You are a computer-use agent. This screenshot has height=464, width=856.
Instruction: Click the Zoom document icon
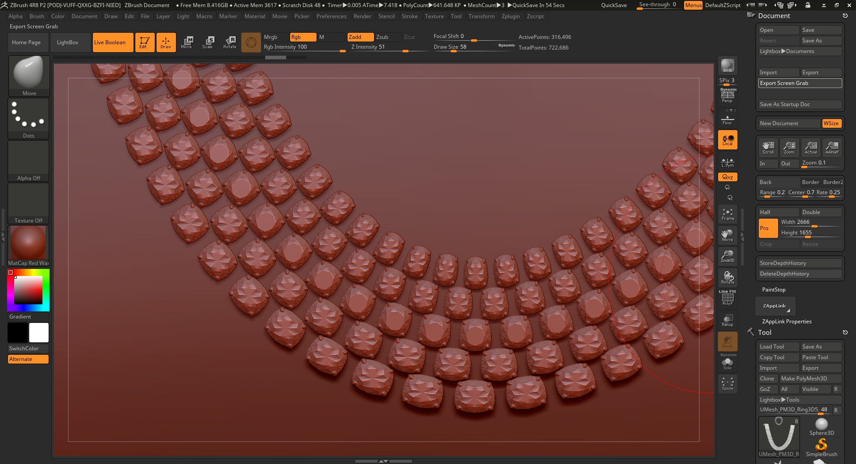(789, 147)
